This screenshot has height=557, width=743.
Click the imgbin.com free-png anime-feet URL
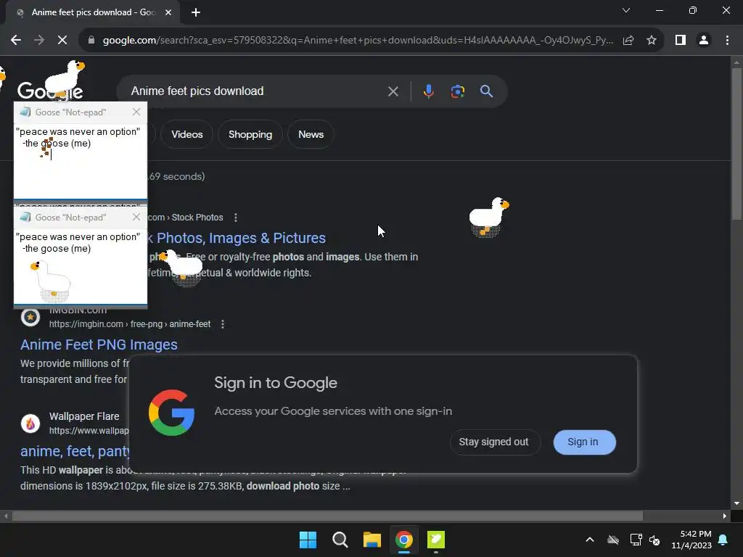130,324
